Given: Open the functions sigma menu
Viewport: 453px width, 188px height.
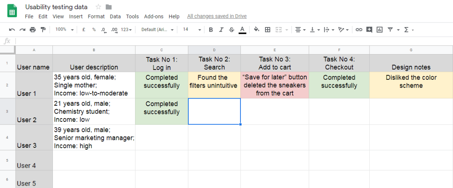Looking at the screenshot, I should (409, 29).
